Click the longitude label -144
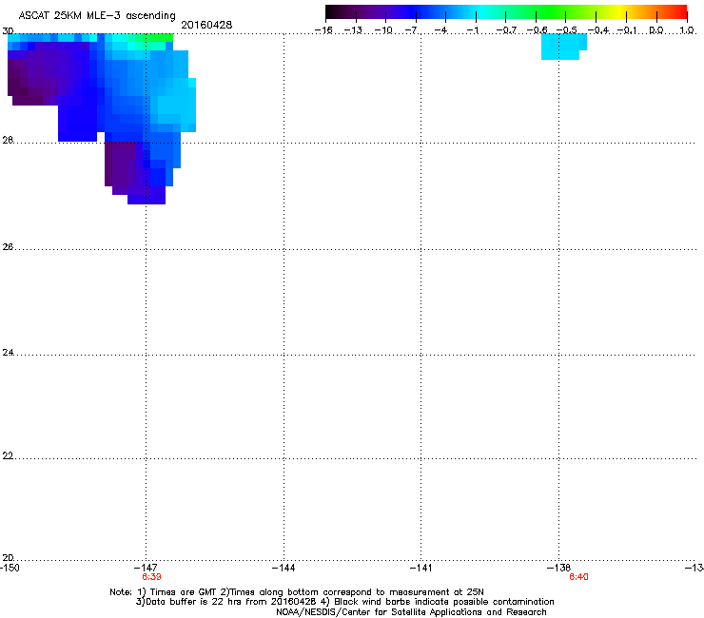The image size is (704, 618). coord(284,568)
